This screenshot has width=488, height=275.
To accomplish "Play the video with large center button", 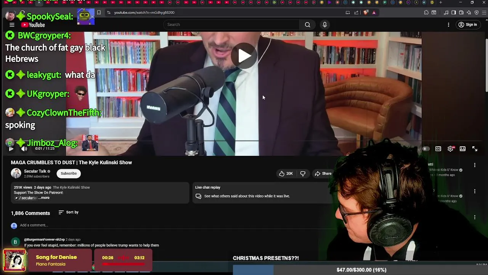I will (244, 56).
